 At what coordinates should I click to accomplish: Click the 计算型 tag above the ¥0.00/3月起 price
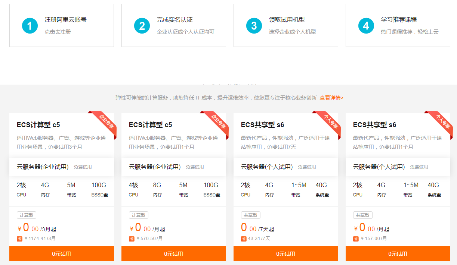coord(27,215)
